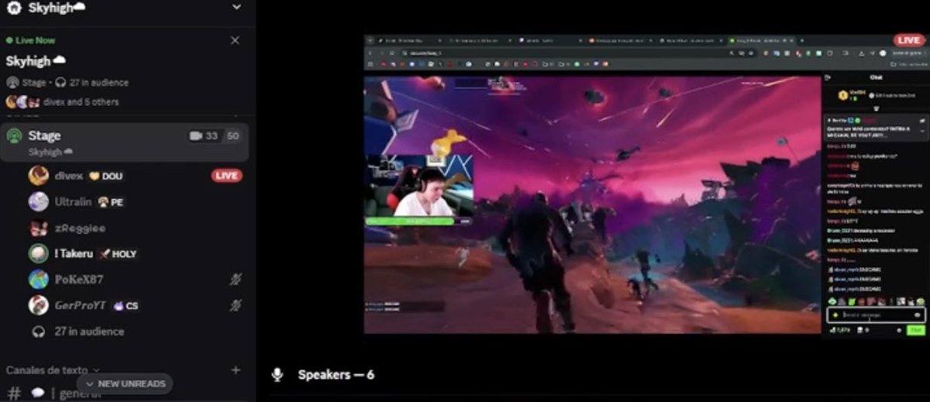Click divex's avatar

(38, 176)
